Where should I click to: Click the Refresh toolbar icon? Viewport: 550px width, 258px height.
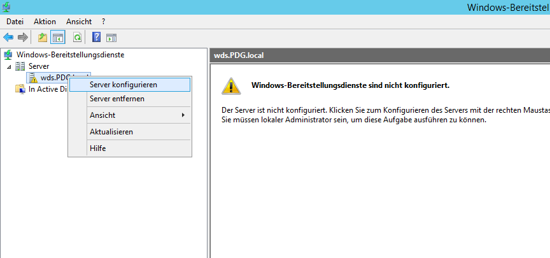pos(77,37)
